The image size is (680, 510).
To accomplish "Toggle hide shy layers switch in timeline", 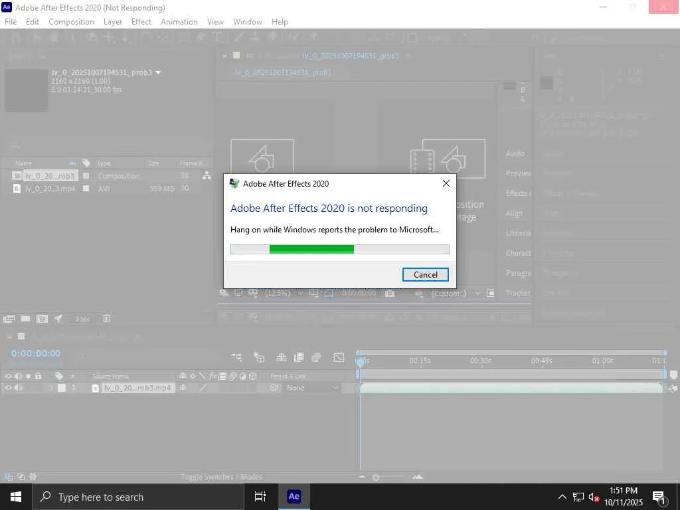I will pyautogui.click(x=282, y=357).
